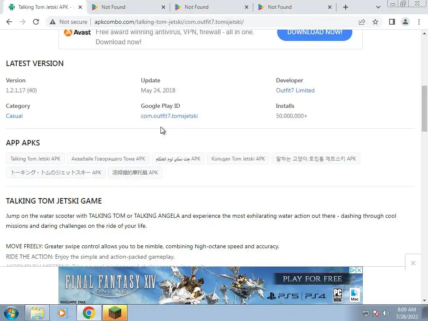Click the installs count 50,000,000+

[x=291, y=116]
